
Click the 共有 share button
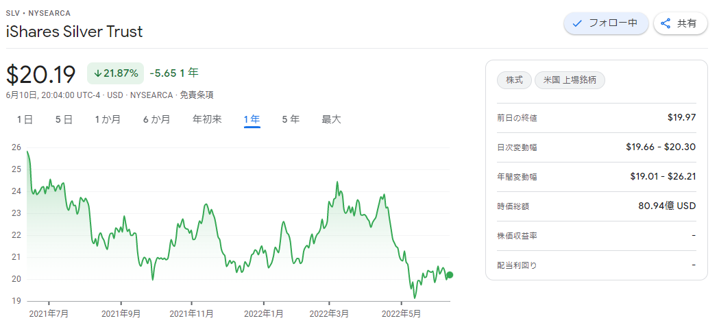pos(681,23)
